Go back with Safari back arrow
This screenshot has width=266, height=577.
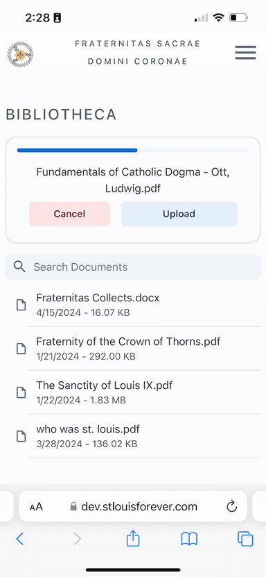coord(20,539)
